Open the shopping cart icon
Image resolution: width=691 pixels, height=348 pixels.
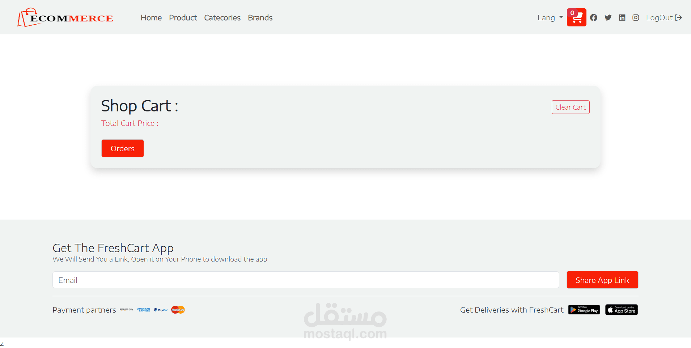[576, 17]
